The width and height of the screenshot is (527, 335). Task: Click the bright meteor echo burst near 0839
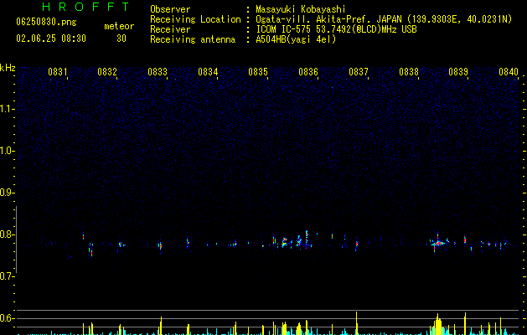438,243
